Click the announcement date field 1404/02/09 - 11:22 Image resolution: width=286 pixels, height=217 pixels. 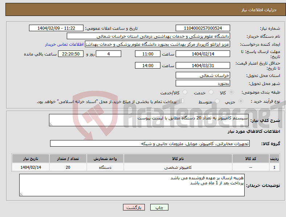[x=56, y=28]
